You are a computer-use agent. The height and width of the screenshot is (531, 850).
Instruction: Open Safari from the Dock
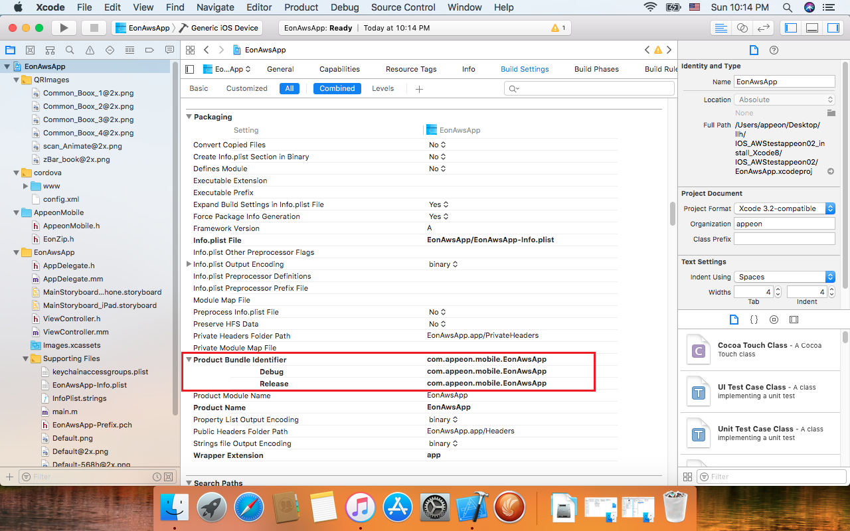(x=249, y=509)
